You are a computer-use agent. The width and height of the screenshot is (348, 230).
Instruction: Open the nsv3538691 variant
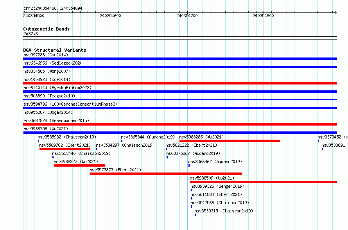point(334,145)
